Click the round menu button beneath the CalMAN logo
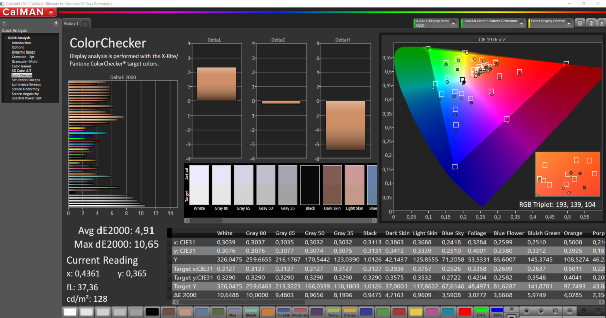 (5, 23)
